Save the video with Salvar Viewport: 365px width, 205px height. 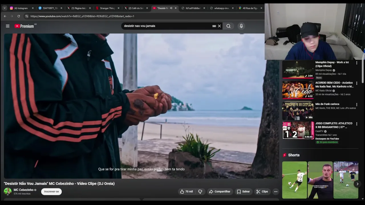(x=243, y=192)
